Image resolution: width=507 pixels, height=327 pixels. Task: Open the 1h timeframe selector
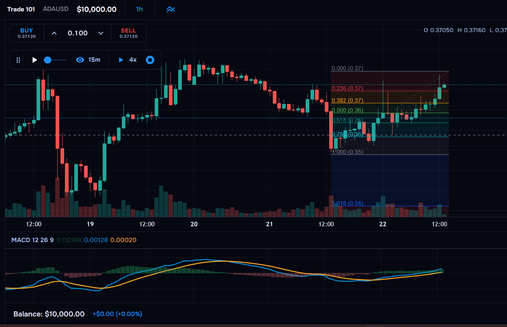pyautogui.click(x=139, y=9)
